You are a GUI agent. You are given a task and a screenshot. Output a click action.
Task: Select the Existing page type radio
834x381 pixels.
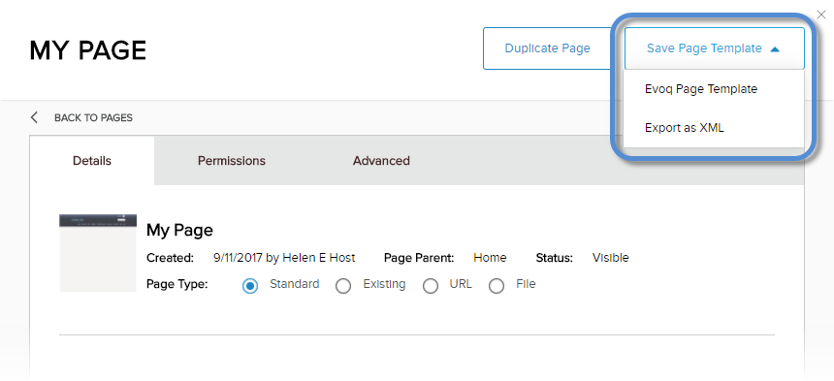point(343,286)
